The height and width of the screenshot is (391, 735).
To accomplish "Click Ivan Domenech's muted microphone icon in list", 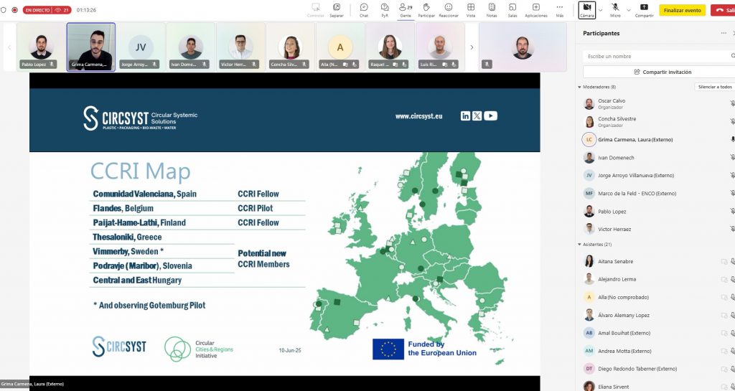I will (x=733, y=157).
